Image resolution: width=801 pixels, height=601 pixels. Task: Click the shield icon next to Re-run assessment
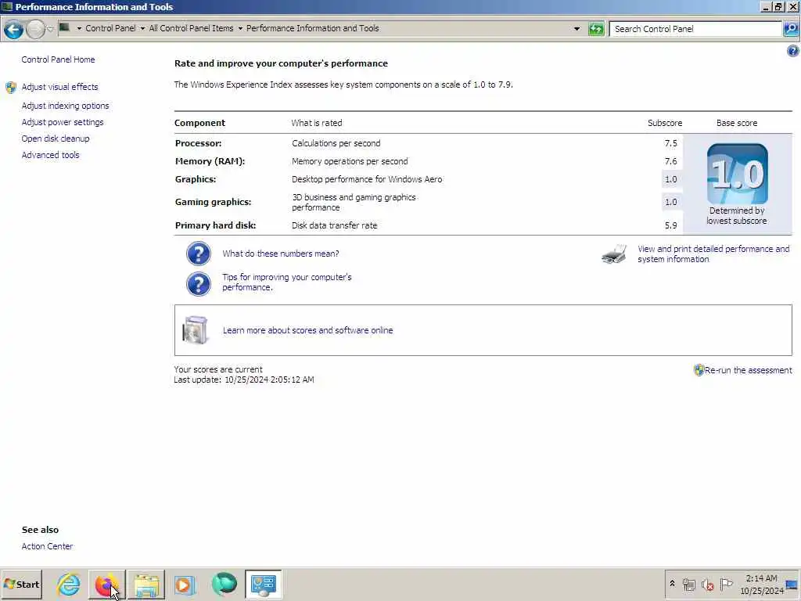[x=699, y=370]
